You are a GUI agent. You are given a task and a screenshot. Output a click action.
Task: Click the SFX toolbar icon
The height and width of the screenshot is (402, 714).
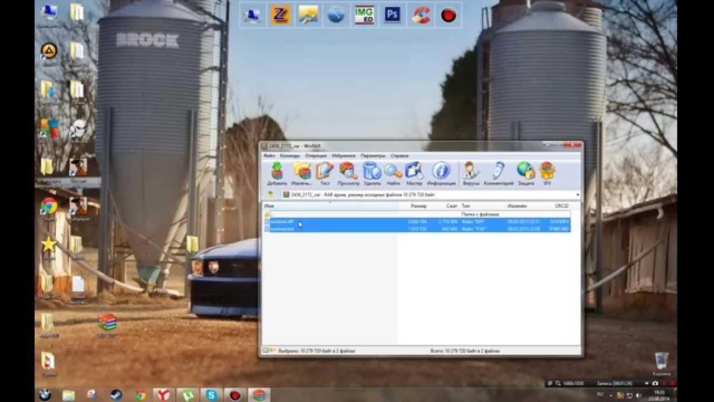547,174
